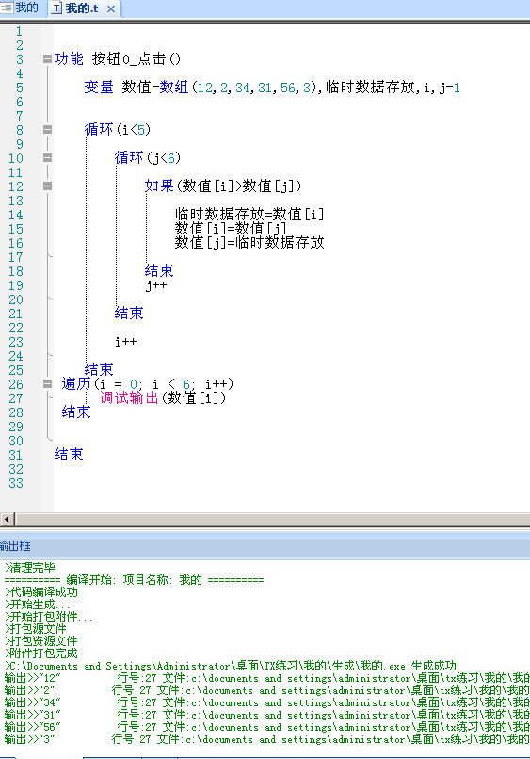Image resolution: width=530 pixels, height=759 pixels.
Task: Collapse the 循环(i<5) block fold marker
Action: point(47,129)
